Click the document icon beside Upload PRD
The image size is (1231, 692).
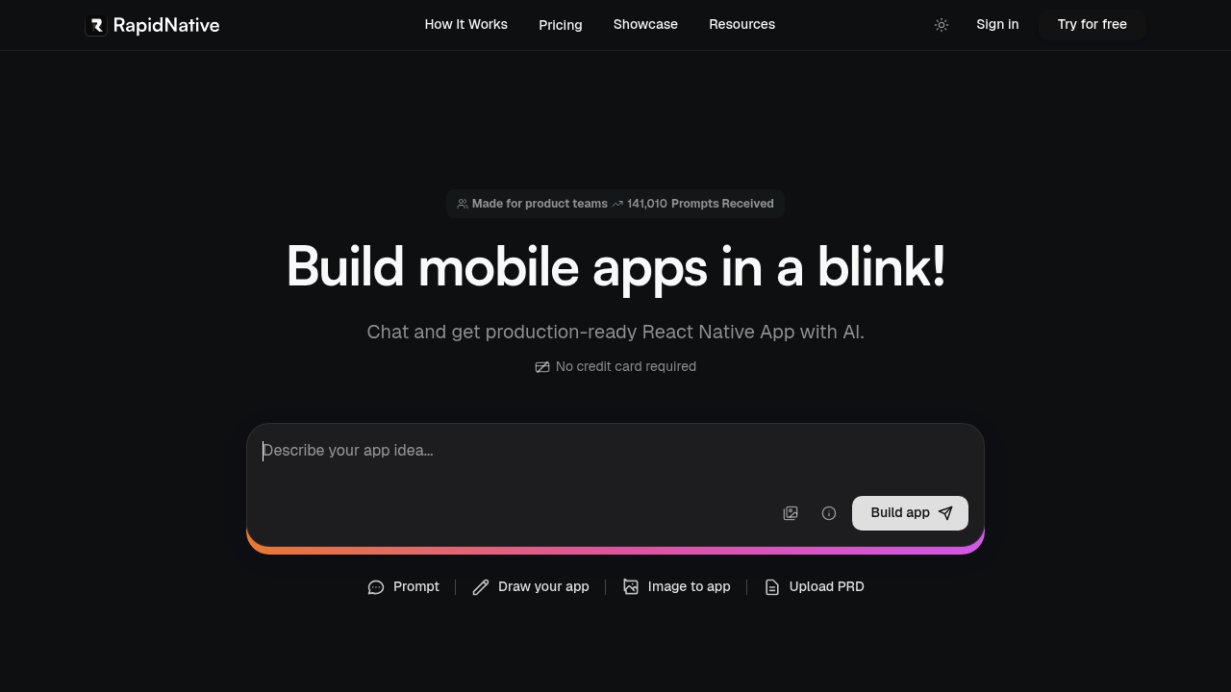click(x=772, y=586)
